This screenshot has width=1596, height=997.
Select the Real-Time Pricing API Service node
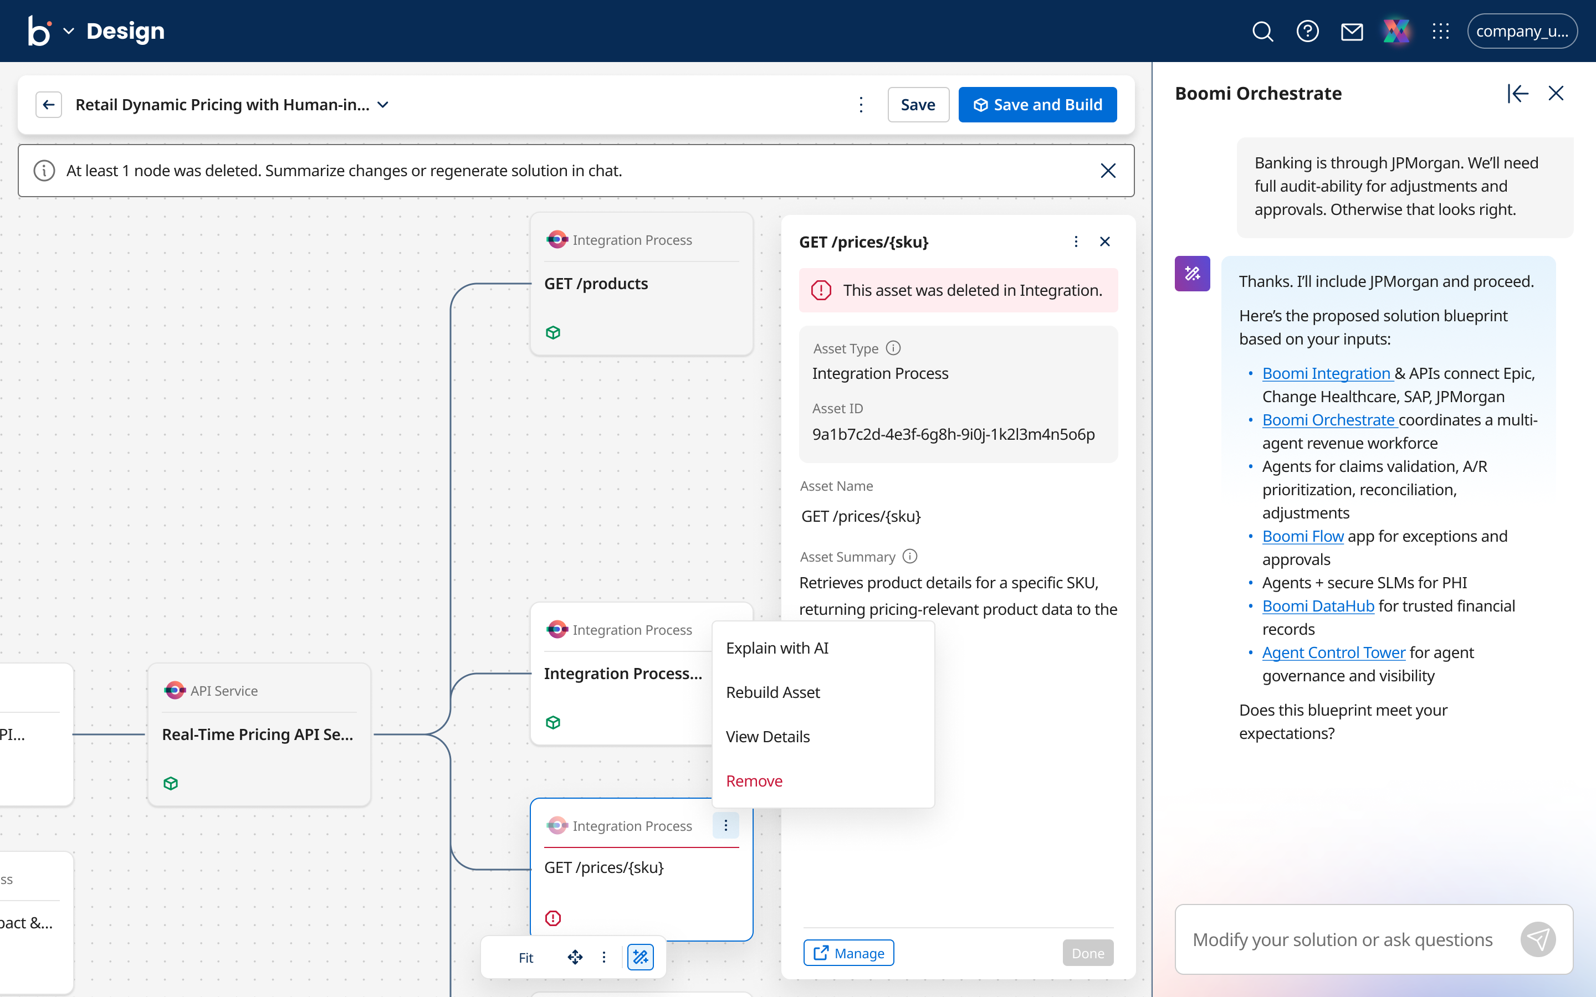point(259,734)
